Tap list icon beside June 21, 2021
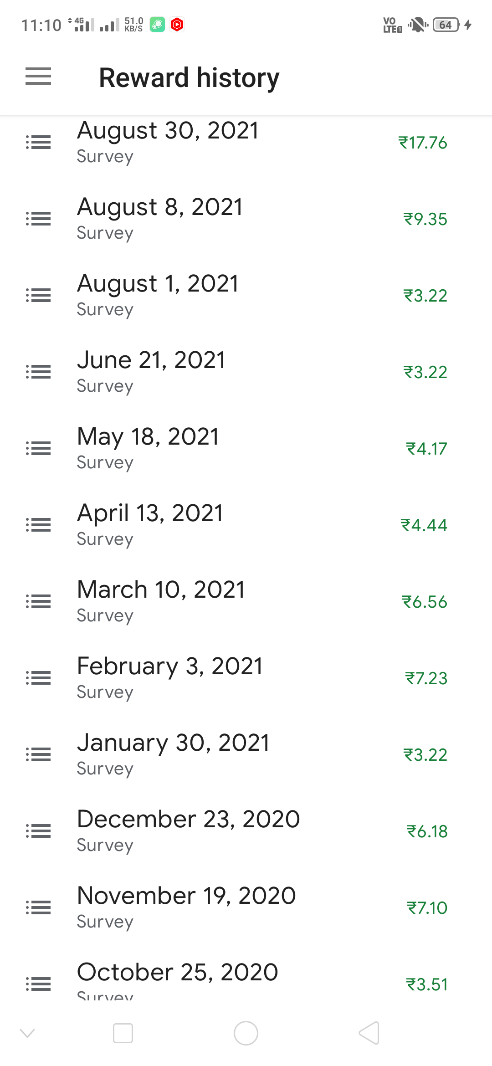492x1066 pixels. (x=38, y=372)
